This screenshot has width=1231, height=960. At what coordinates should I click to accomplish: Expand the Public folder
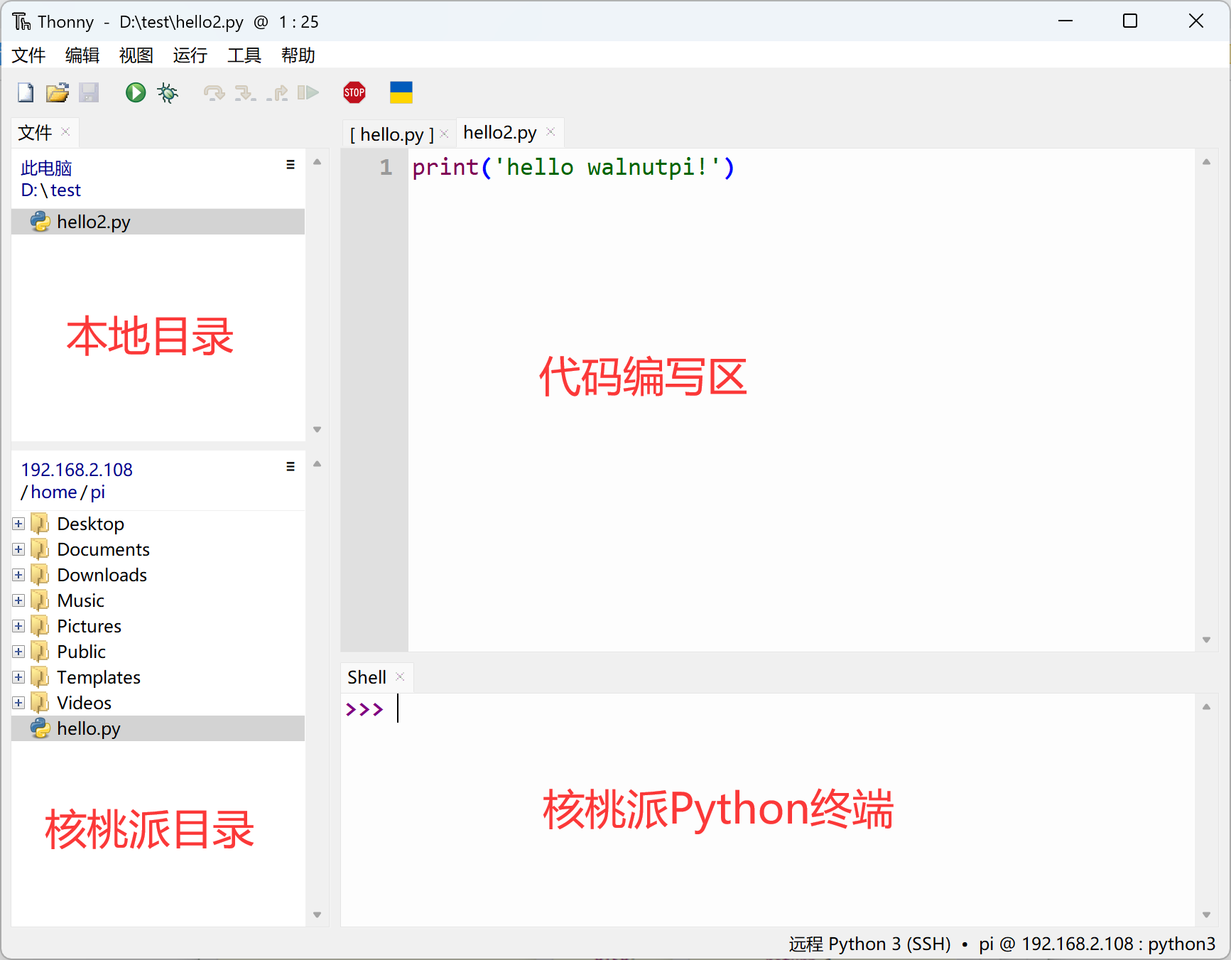[x=18, y=652]
